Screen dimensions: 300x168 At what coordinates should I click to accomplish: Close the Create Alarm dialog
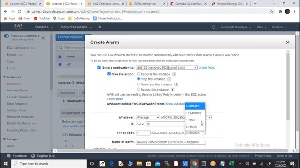pos(288,42)
